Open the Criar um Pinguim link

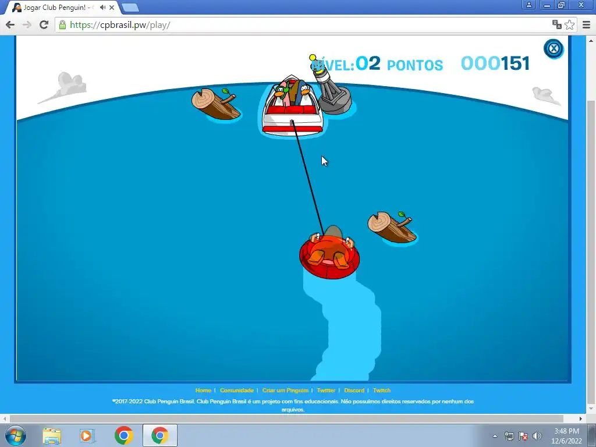(285, 391)
